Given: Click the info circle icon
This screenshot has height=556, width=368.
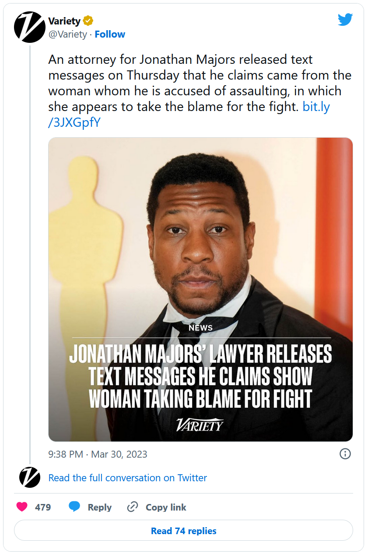Looking at the screenshot, I should pyautogui.click(x=345, y=454).
